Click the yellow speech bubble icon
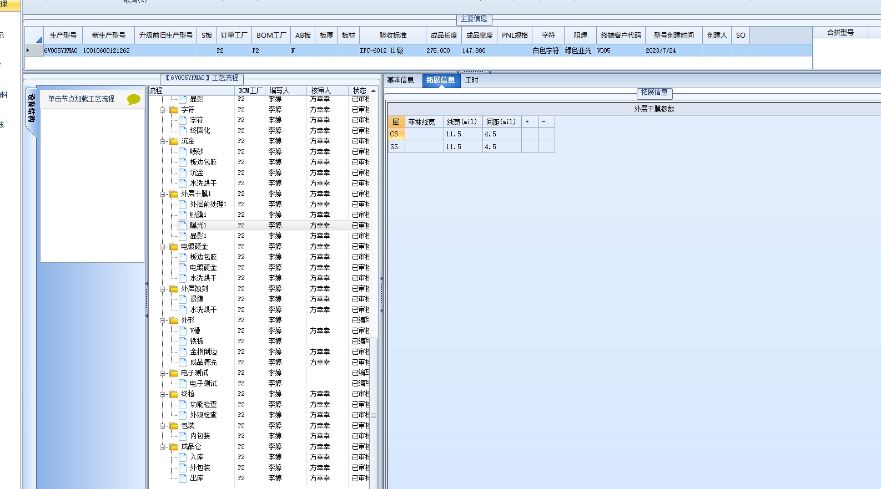The image size is (881, 489). point(133,99)
